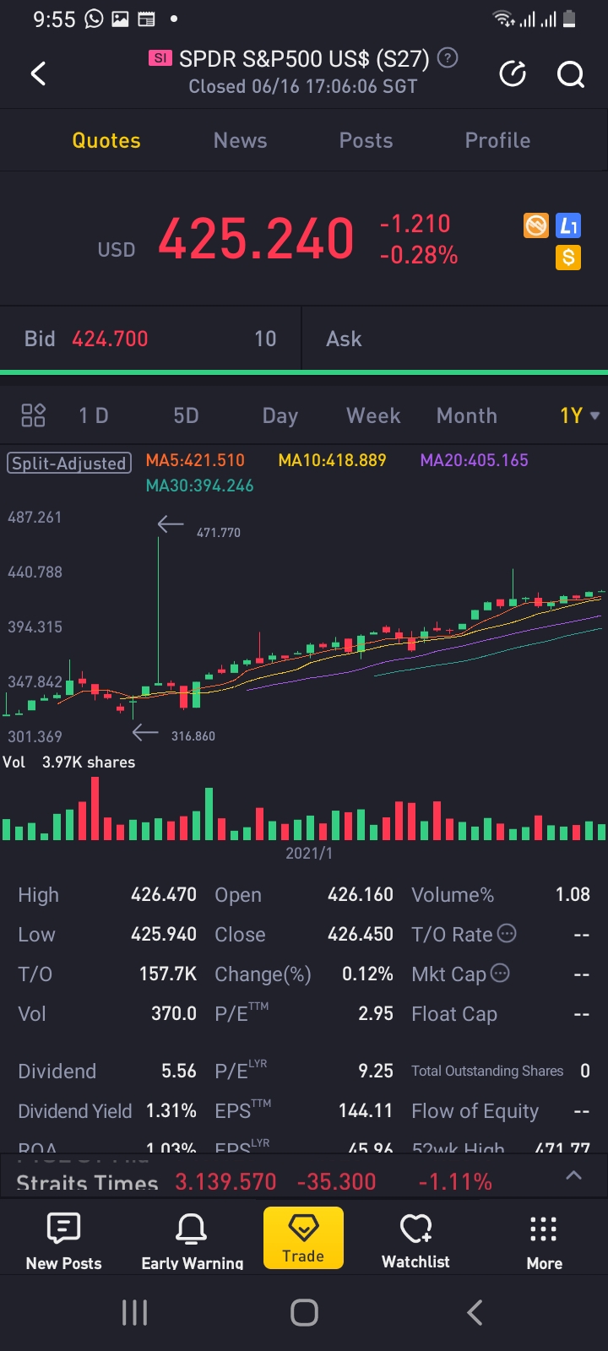Tap the MA10:418.889 indicator label
The width and height of the screenshot is (608, 1351).
pyautogui.click(x=332, y=460)
